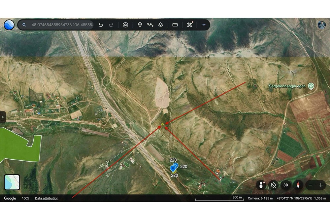Click the search magnifier icon
The width and height of the screenshot is (330, 220).
click(x=24, y=25)
